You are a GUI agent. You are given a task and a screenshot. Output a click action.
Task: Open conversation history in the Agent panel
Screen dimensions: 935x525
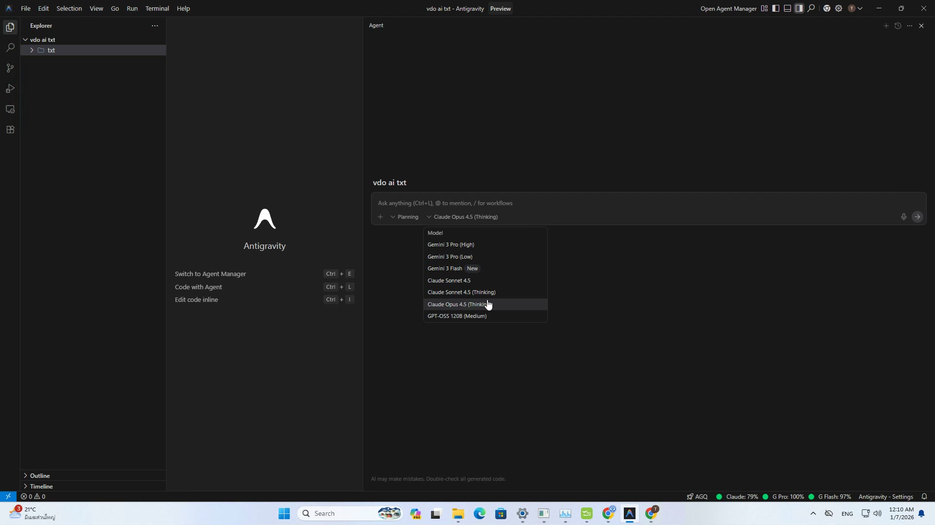(x=898, y=25)
